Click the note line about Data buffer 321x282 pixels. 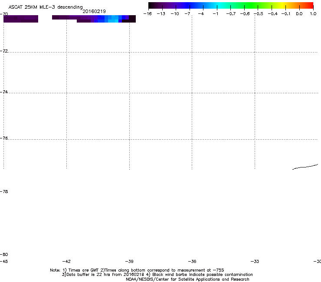157,275
